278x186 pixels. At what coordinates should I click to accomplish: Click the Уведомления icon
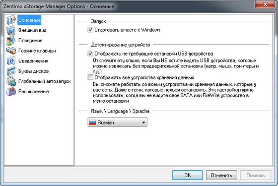(x=11, y=61)
